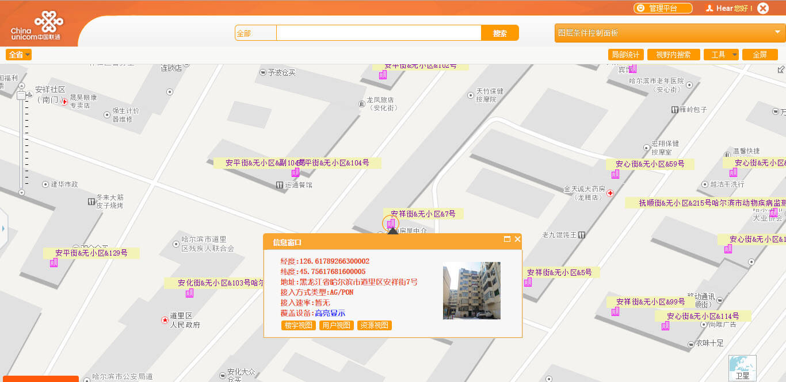786x382 pixels.
Task: Click the 经度 longitude value line
Action: pyautogui.click(x=325, y=261)
